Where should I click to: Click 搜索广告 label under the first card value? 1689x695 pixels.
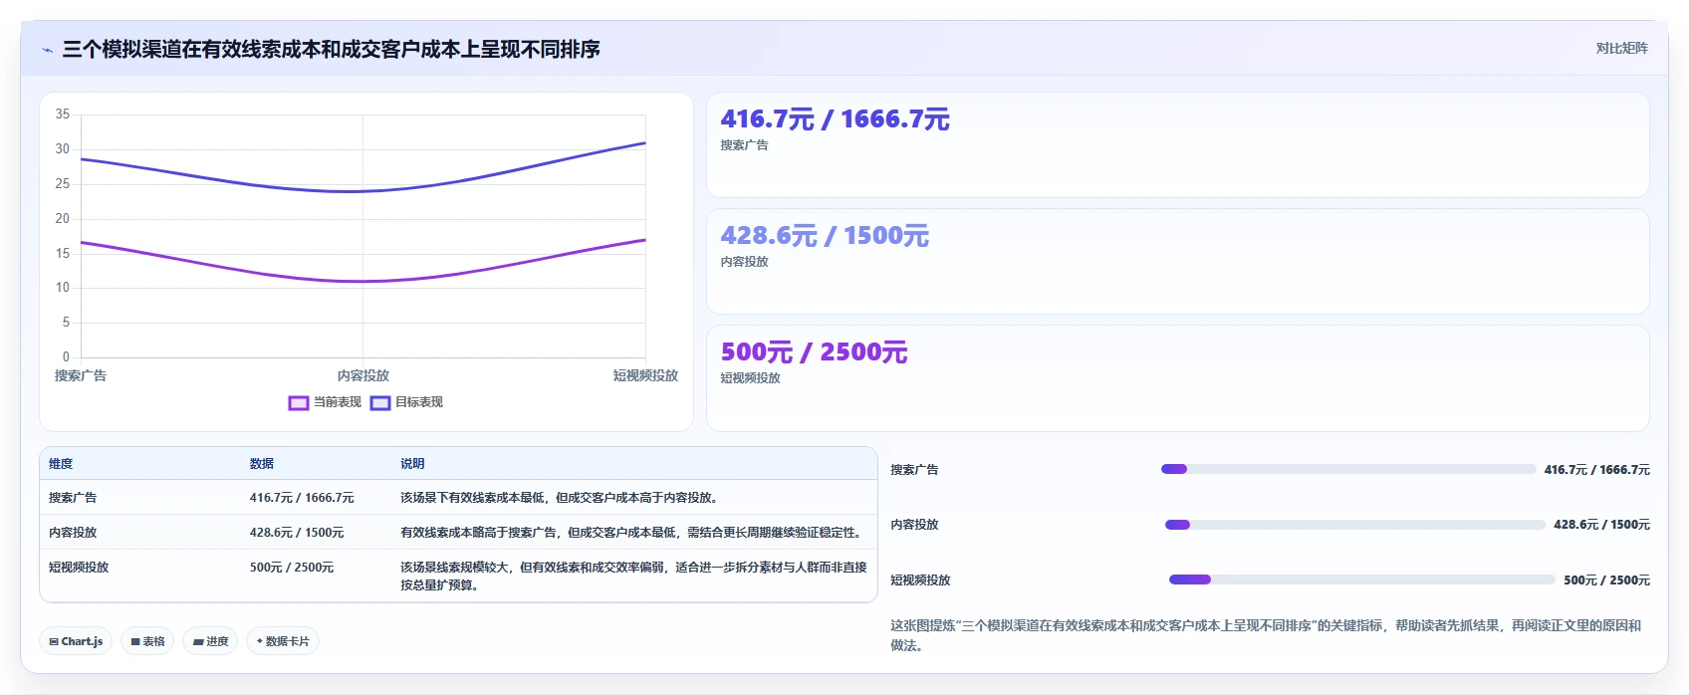pyautogui.click(x=744, y=145)
